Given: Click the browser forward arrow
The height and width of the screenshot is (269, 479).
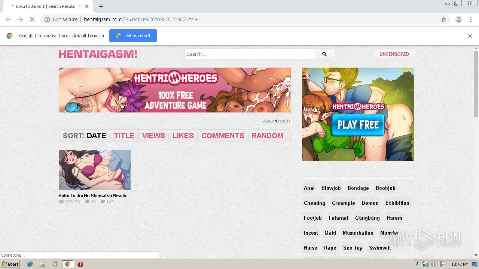Looking at the screenshot, I should tap(20, 19).
